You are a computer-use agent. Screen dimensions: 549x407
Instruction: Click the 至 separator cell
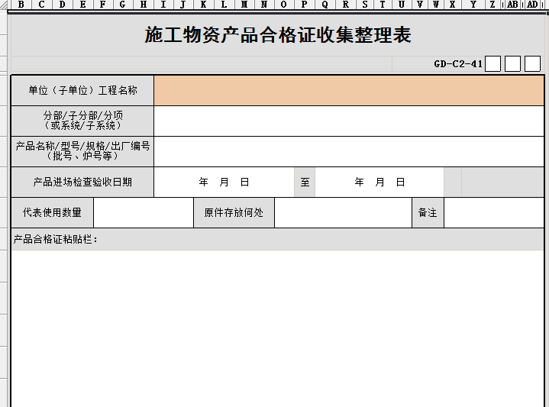pyautogui.click(x=305, y=183)
